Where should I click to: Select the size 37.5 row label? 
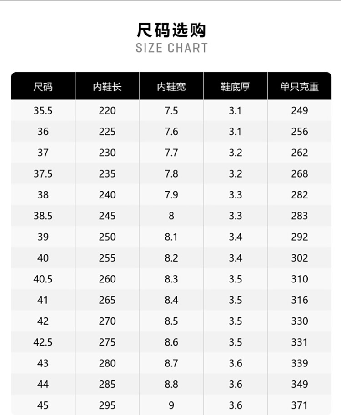[43, 174]
